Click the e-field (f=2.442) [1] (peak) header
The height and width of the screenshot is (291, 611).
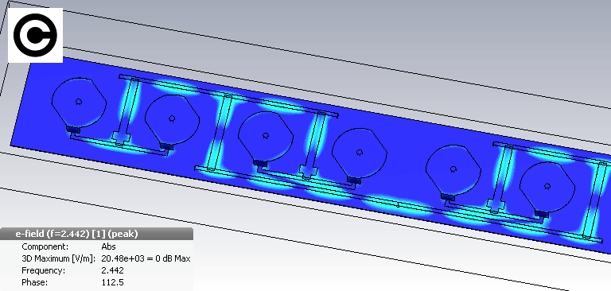76,234
